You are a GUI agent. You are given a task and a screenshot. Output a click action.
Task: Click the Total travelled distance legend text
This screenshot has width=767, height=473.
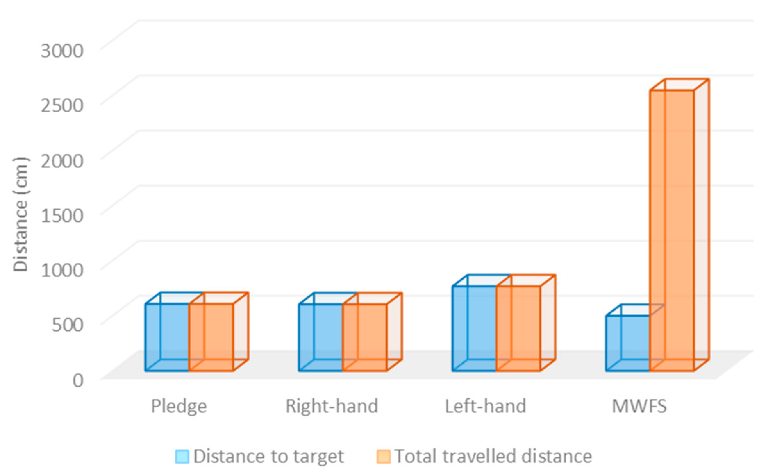[x=493, y=456]
